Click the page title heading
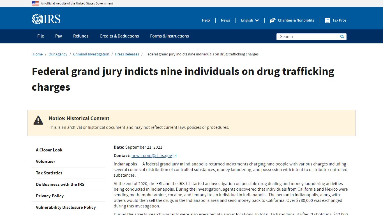383x215 pixels. click(183, 79)
